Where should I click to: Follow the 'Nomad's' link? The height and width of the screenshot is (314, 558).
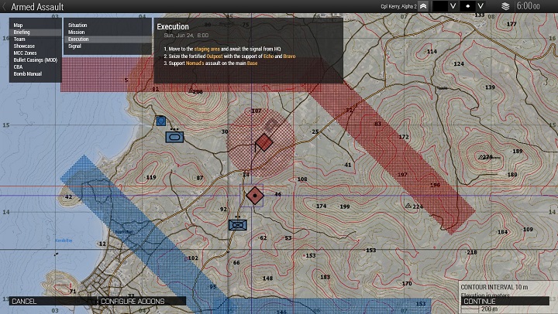coord(195,63)
